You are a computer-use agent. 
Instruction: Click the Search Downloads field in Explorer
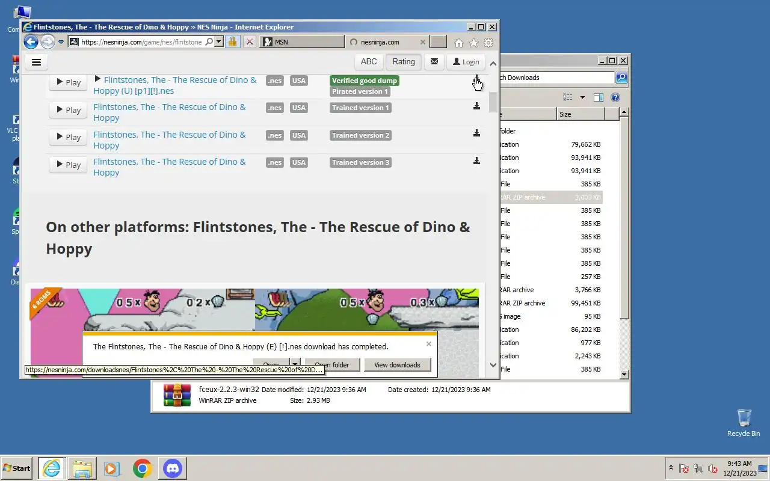(556, 78)
